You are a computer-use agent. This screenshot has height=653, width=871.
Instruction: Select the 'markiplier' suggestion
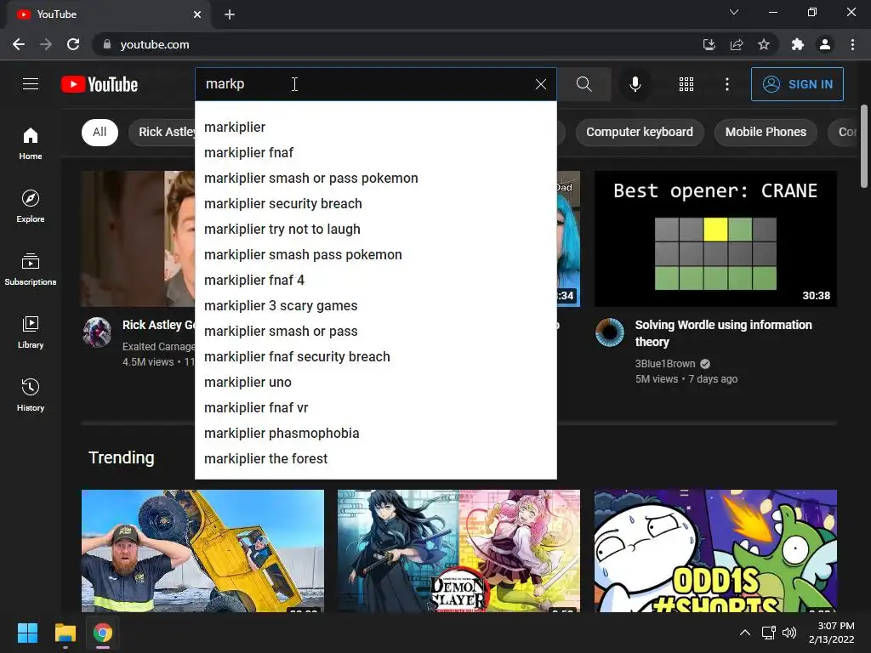pos(375,128)
